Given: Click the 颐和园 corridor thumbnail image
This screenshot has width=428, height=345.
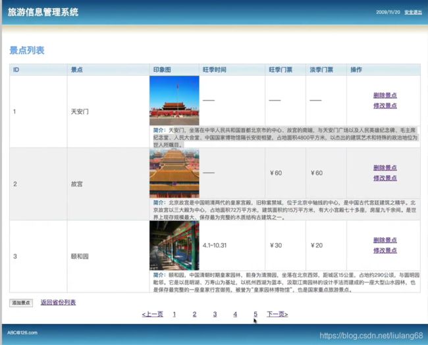Looking at the screenshot, I should click(x=174, y=245).
